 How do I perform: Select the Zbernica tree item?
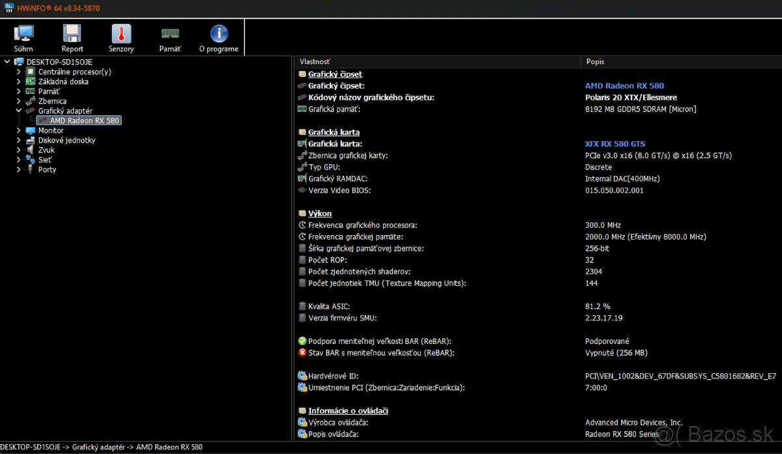click(x=52, y=101)
